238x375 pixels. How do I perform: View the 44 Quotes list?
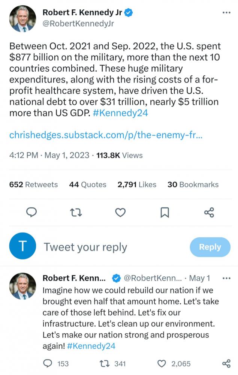tap(88, 184)
